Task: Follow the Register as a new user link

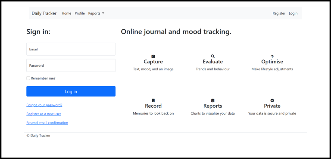Action: [x=44, y=114]
